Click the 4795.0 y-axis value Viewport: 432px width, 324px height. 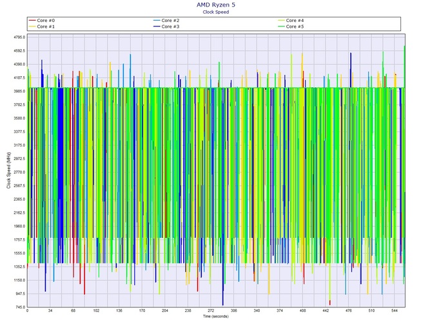(19, 37)
